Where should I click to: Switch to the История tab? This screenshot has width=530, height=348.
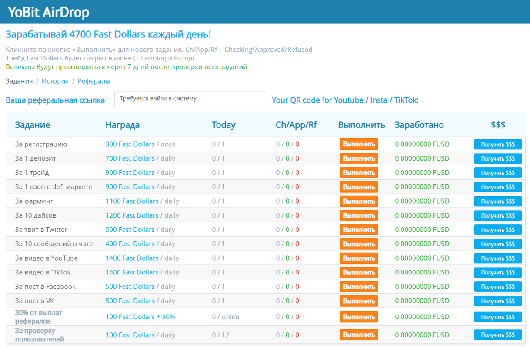coord(55,81)
